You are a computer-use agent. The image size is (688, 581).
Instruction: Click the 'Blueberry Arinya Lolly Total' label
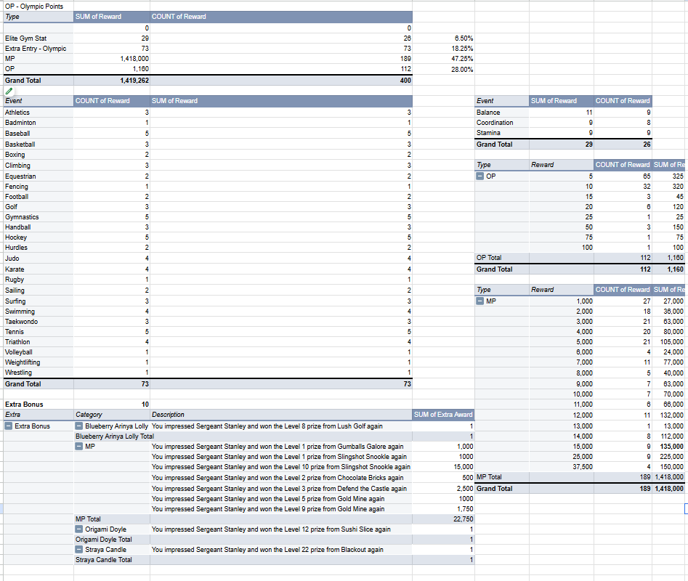tap(115, 436)
